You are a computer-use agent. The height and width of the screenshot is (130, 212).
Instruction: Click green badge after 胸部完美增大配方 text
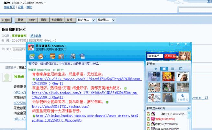tap(125, 88)
